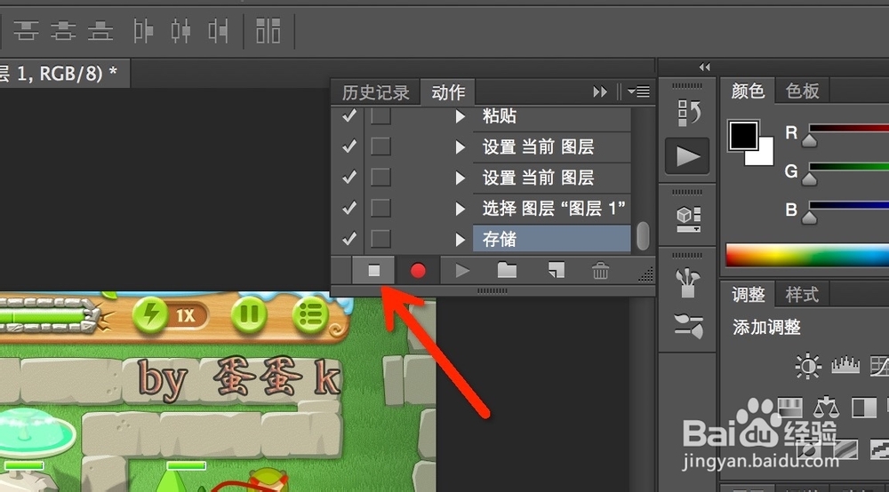Viewport: 889px width, 492px height.
Task: Expand second 设置 当前 图层 step
Action: click(x=461, y=178)
